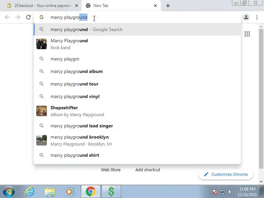264x198 pixels.
Task: Click the network tray icon
Action: pyautogui.click(x=223, y=192)
